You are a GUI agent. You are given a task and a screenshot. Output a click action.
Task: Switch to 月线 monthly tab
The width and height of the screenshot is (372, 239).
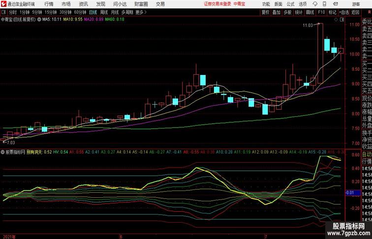point(115,12)
